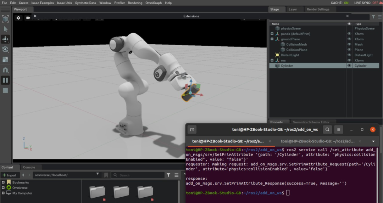Toggle visibility of DistantLight
Viewport: 383px width, 203px height.
point(349,55)
